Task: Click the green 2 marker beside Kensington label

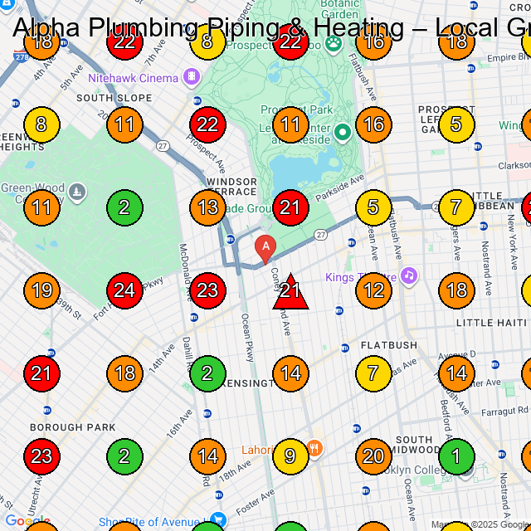Action: [x=207, y=373]
